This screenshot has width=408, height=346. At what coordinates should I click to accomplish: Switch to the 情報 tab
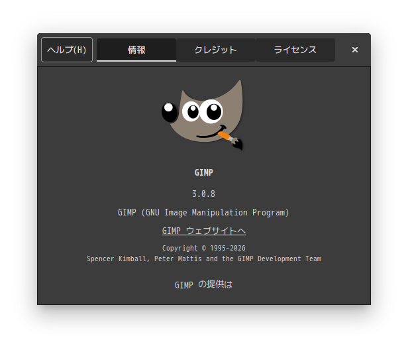(x=136, y=50)
